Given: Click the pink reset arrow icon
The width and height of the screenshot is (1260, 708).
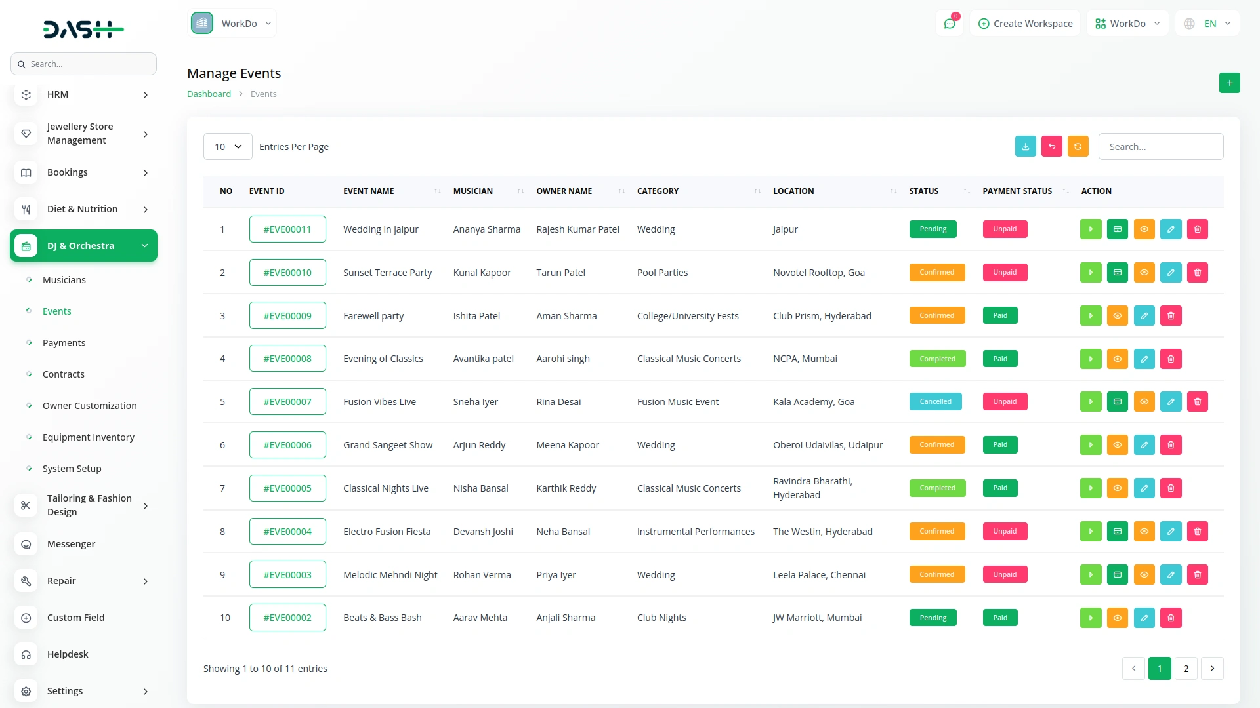Looking at the screenshot, I should click(x=1051, y=147).
